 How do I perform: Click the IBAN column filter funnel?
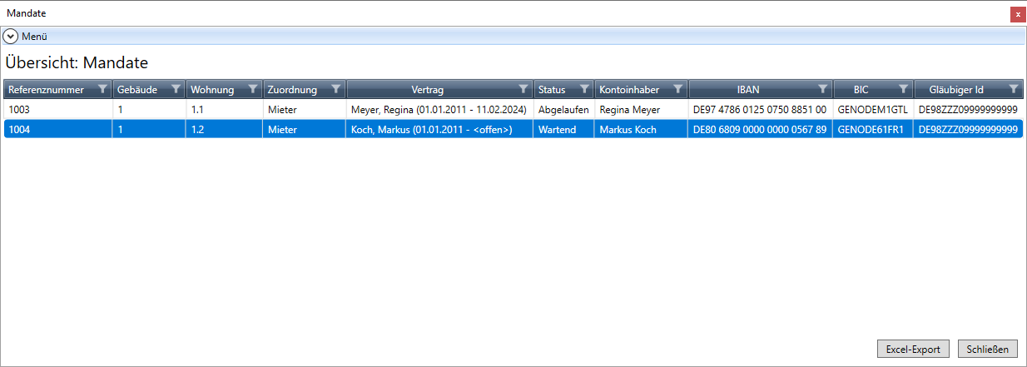coord(822,89)
